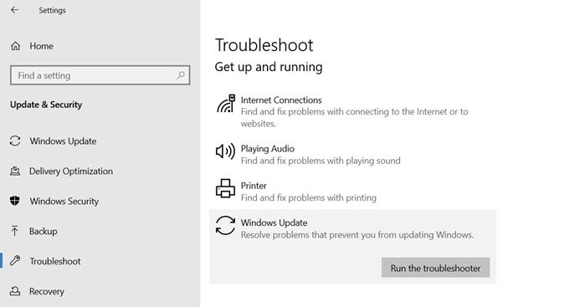Screen dimensions: 585x307
Task: Expand the Internet Connections troubleshooter item
Action: (352, 111)
